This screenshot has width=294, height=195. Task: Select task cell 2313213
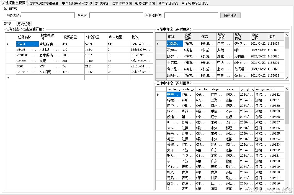(x=28, y=72)
